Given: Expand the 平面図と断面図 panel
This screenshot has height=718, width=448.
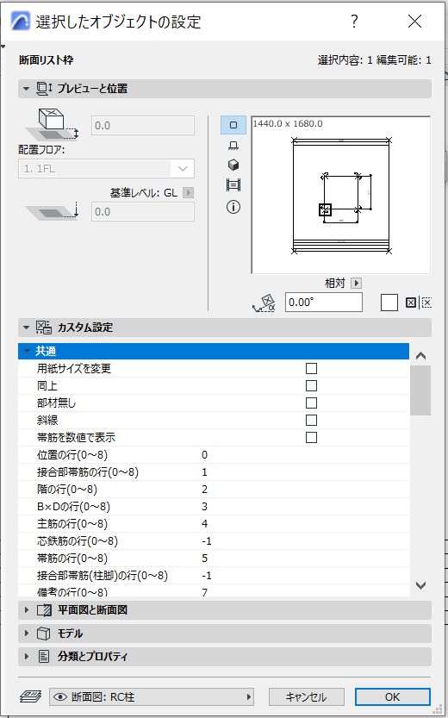Looking at the screenshot, I should pyautogui.click(x=225, y=610).
